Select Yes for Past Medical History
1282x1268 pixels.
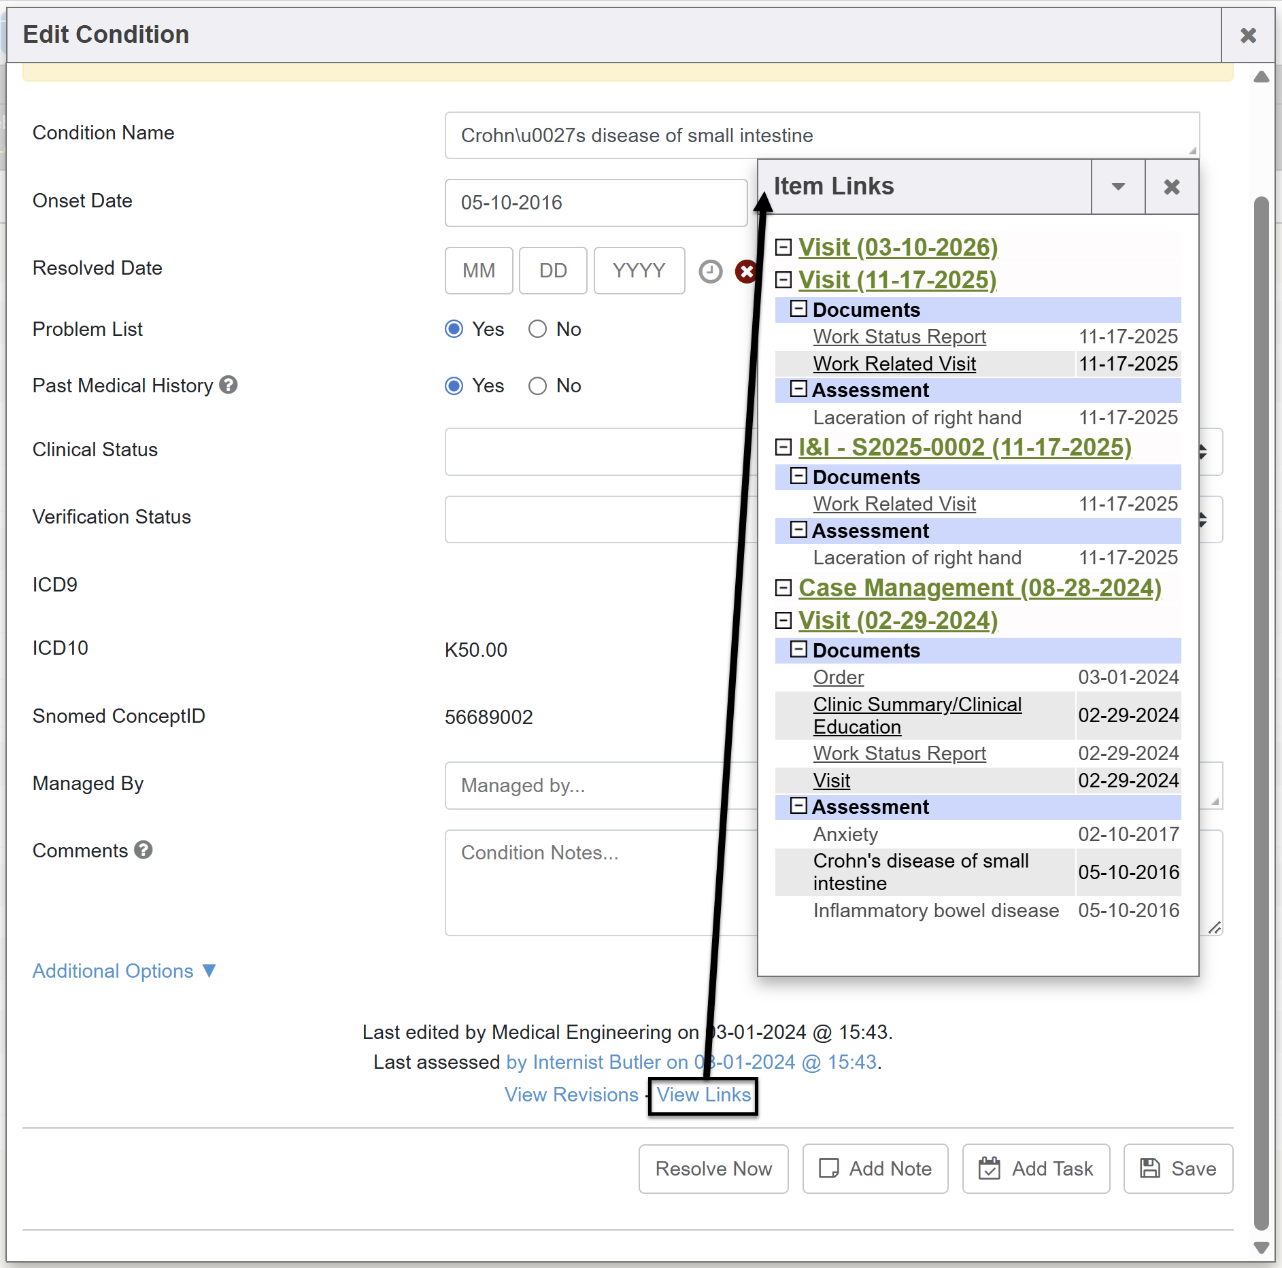454,386
